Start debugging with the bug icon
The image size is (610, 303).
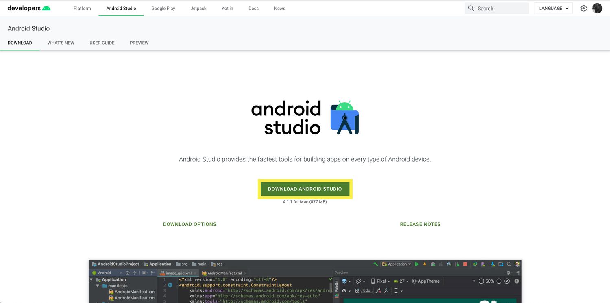click(433, 264)
